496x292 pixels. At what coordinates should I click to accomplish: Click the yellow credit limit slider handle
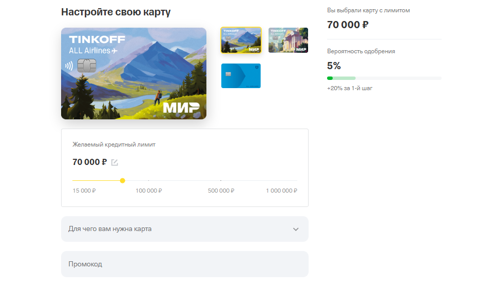pos(122,180)
